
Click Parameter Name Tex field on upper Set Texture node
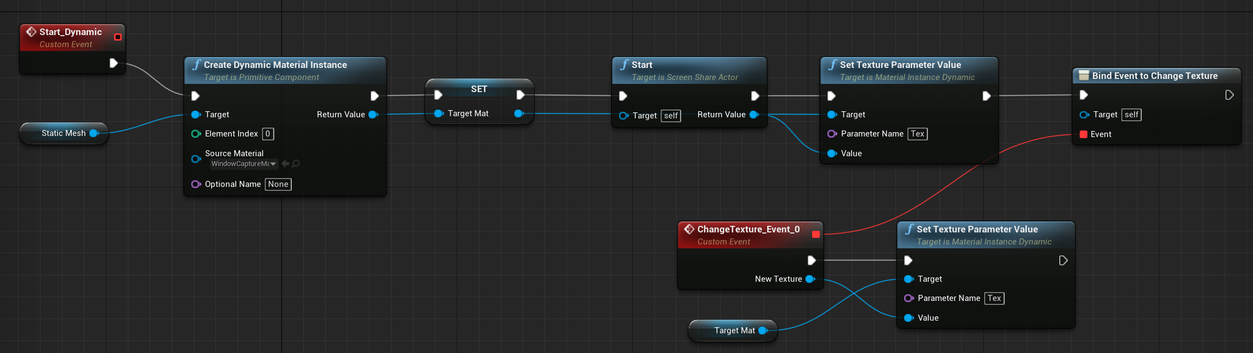917,134
